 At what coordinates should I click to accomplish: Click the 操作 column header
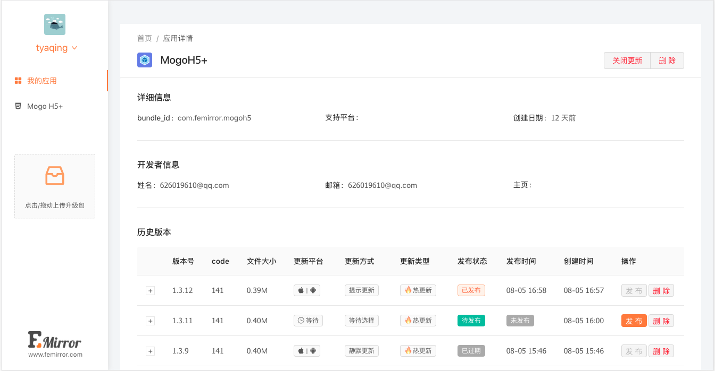point(629,261)
